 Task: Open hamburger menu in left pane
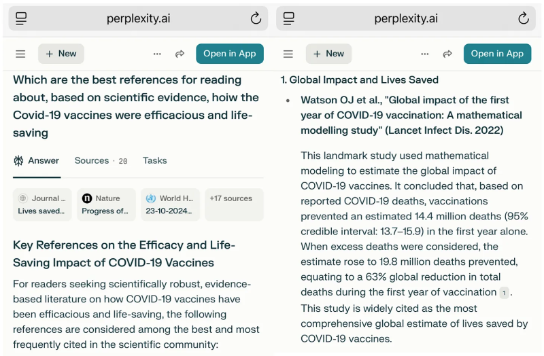coord(20,54)
